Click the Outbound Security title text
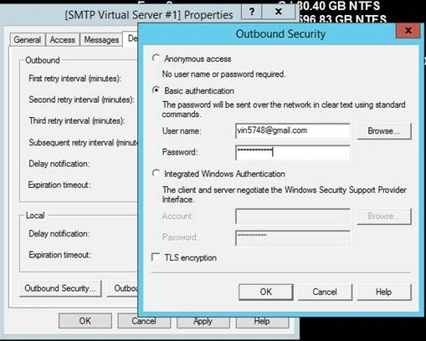 tap(280, 34)
